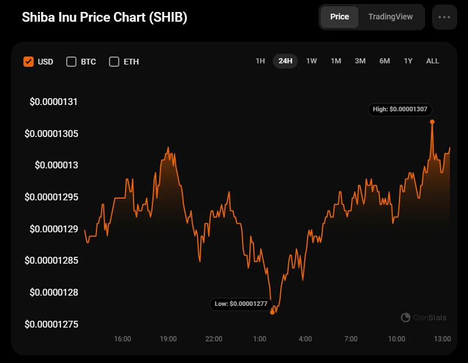Select the 1Y time range
The image size is (468, 363).
click(x=408, y=61)
